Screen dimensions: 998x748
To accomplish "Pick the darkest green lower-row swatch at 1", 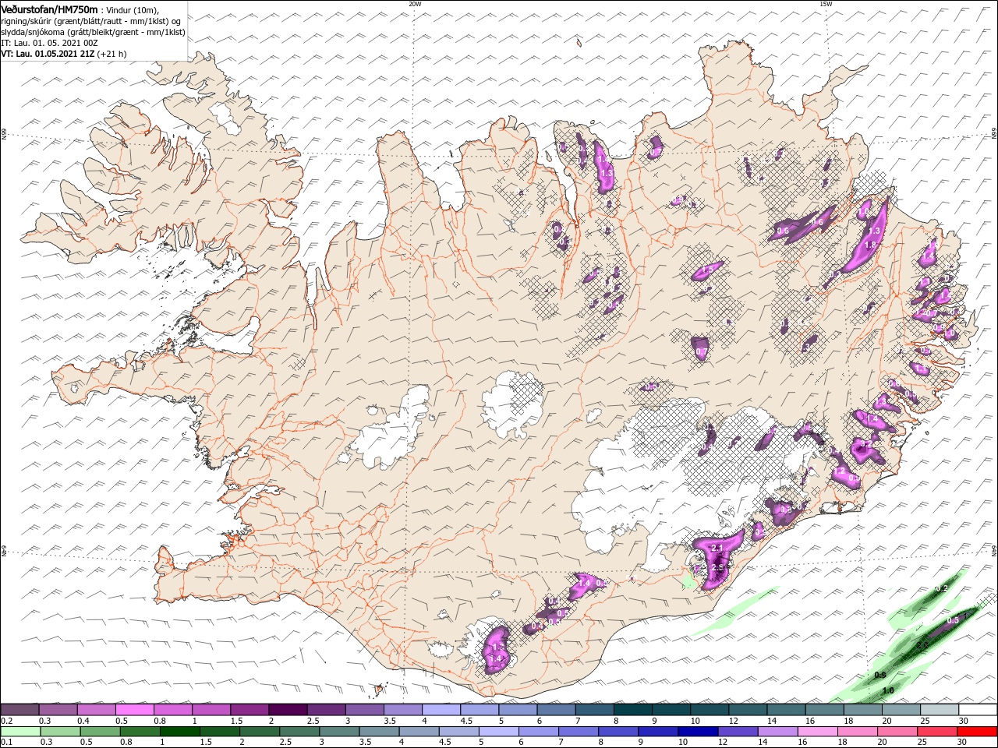I will 180,732.
